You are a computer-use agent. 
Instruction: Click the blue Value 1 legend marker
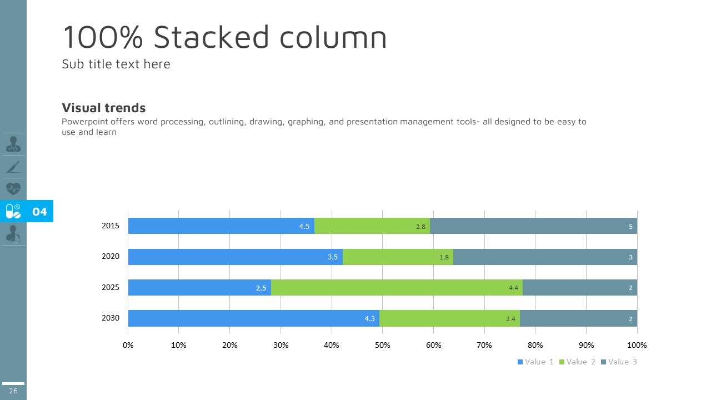[x=520, y=362]
